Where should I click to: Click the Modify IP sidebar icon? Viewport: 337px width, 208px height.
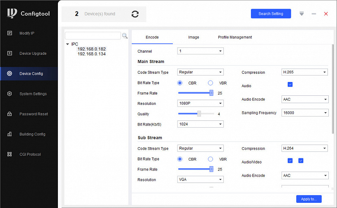click(10, 33)
